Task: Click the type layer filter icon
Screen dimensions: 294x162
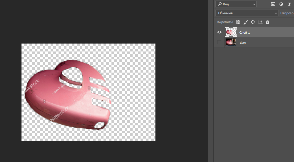Action: pos(289,4)
